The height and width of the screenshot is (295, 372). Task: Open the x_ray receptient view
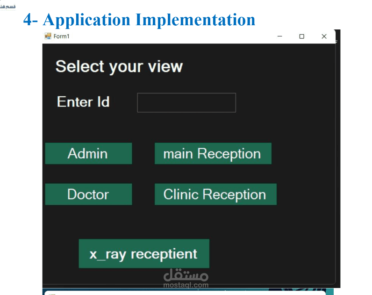[144, 253]
